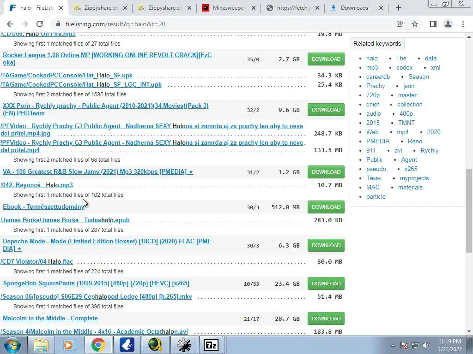This screenshot has width=473, height=354.
Task: Open the Windows Start menu
Action: pyautogui.click(x=12, y=345)
